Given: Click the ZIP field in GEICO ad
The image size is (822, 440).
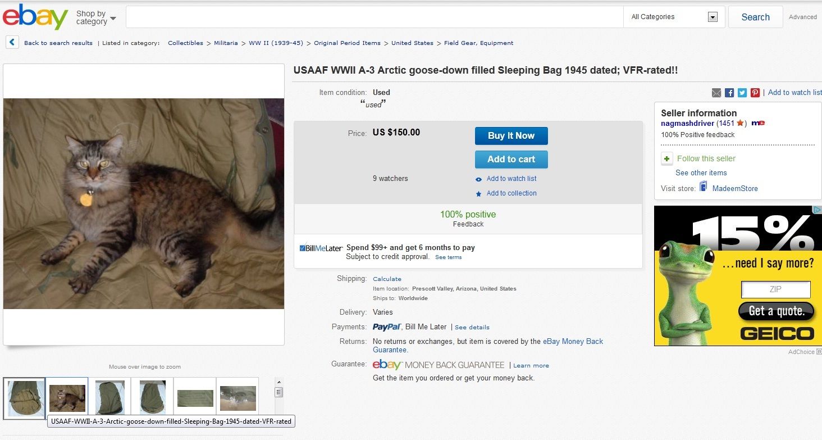Looking at the screenshot, I should pos(775,289).
